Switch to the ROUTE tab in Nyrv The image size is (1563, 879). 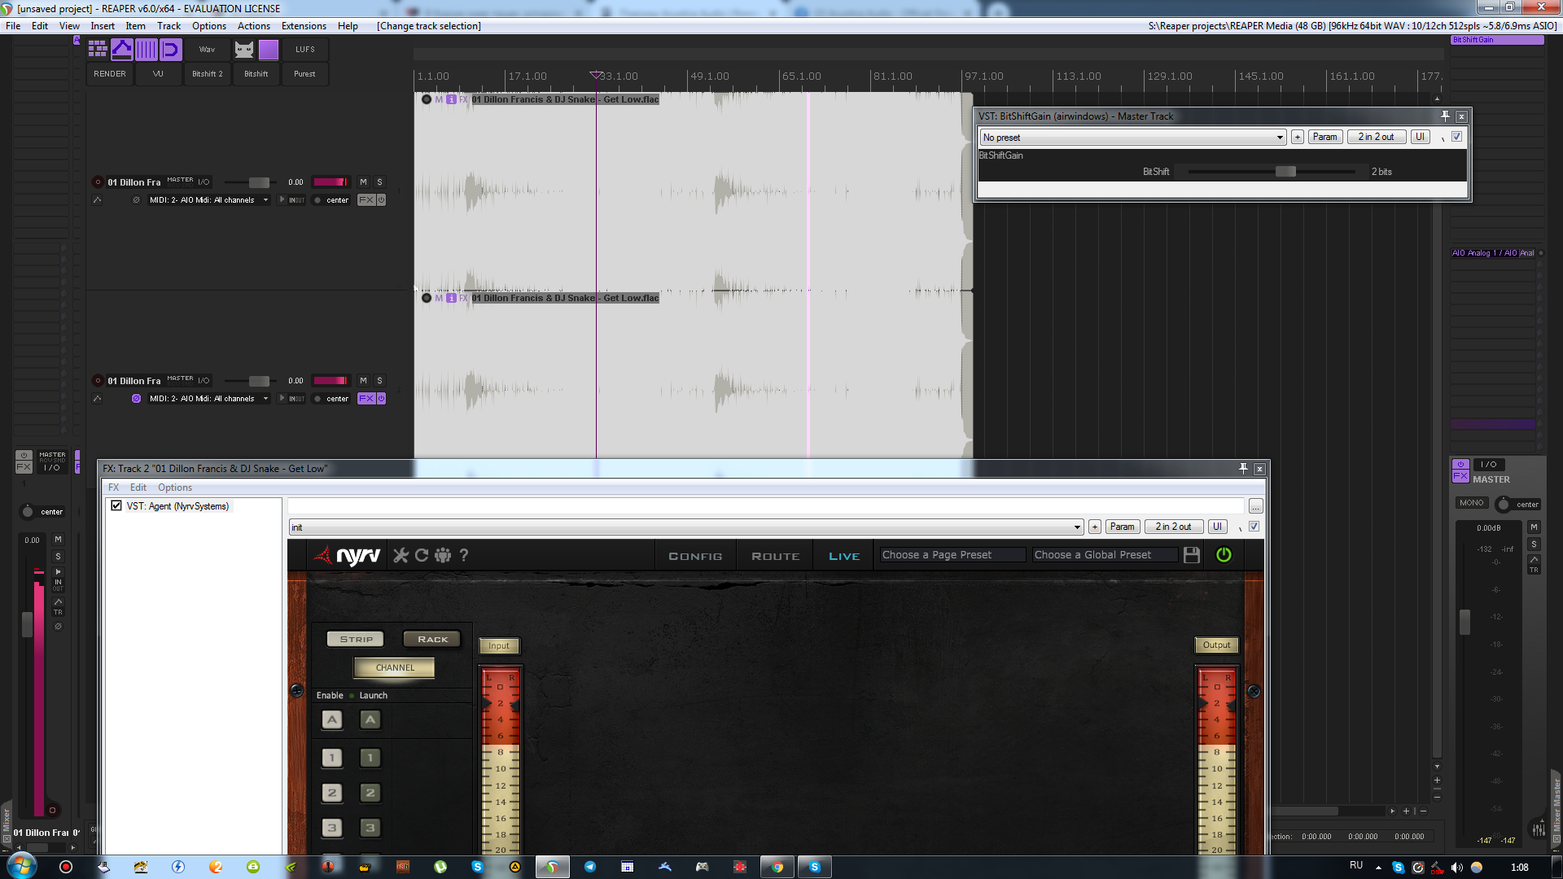click(x=775, y=556)
